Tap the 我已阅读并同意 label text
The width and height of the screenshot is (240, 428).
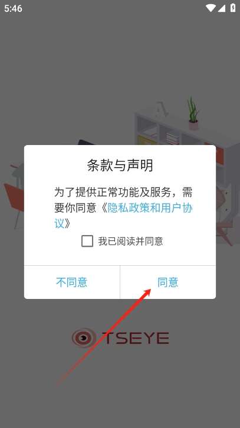pos(130,241)
